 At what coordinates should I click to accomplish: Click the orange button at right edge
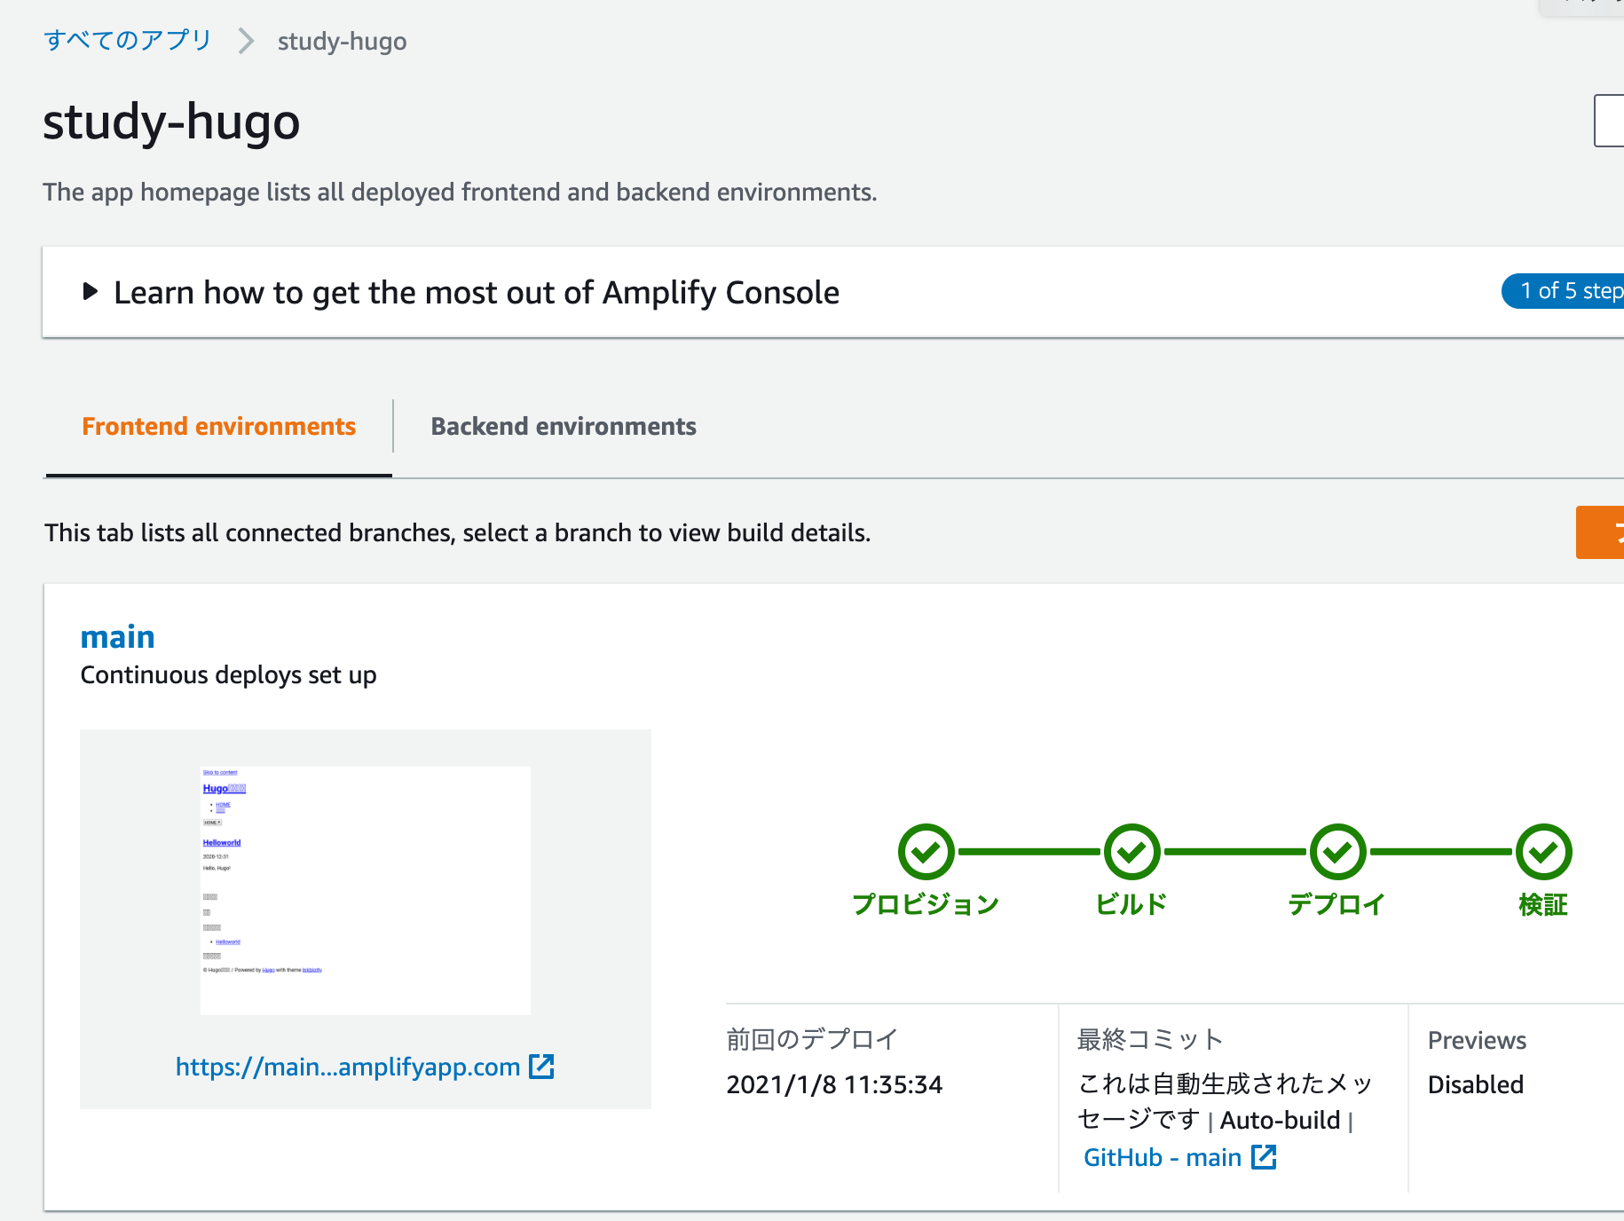[1600, 532]
